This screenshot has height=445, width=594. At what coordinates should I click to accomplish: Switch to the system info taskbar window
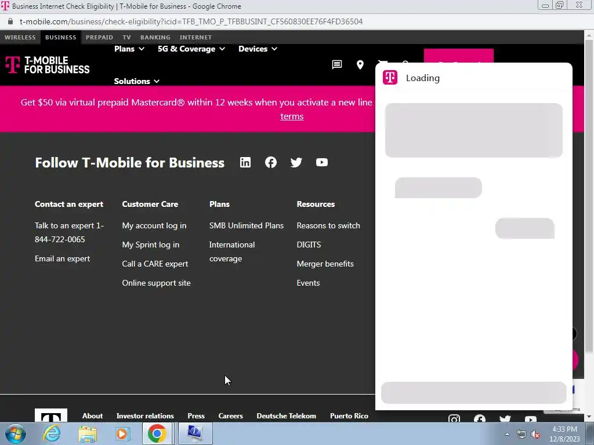(195, 433)
